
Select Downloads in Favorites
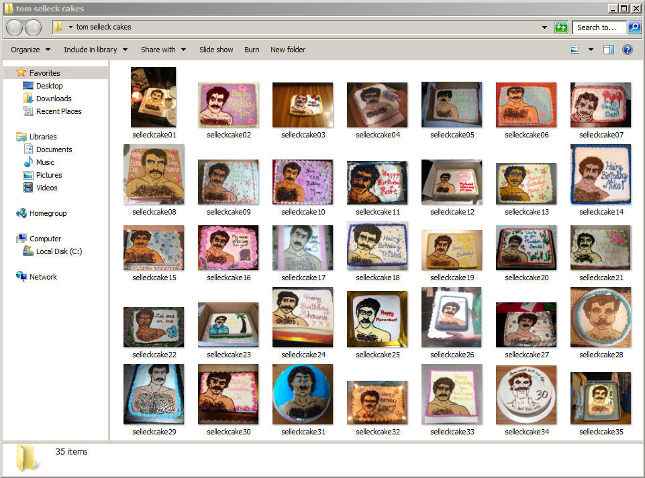[x=54, y=99]
